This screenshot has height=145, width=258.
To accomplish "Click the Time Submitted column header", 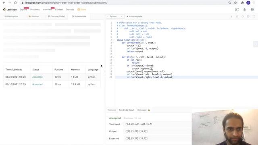I will (14, 70).
